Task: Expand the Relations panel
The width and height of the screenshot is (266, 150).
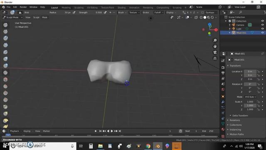Action: tap(234, 120)
